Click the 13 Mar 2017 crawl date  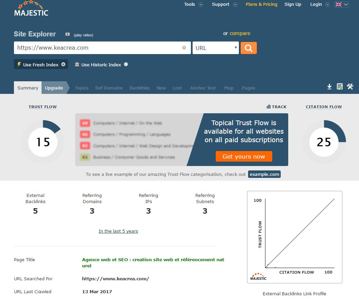pyautogui.click(x=97, y=292)
